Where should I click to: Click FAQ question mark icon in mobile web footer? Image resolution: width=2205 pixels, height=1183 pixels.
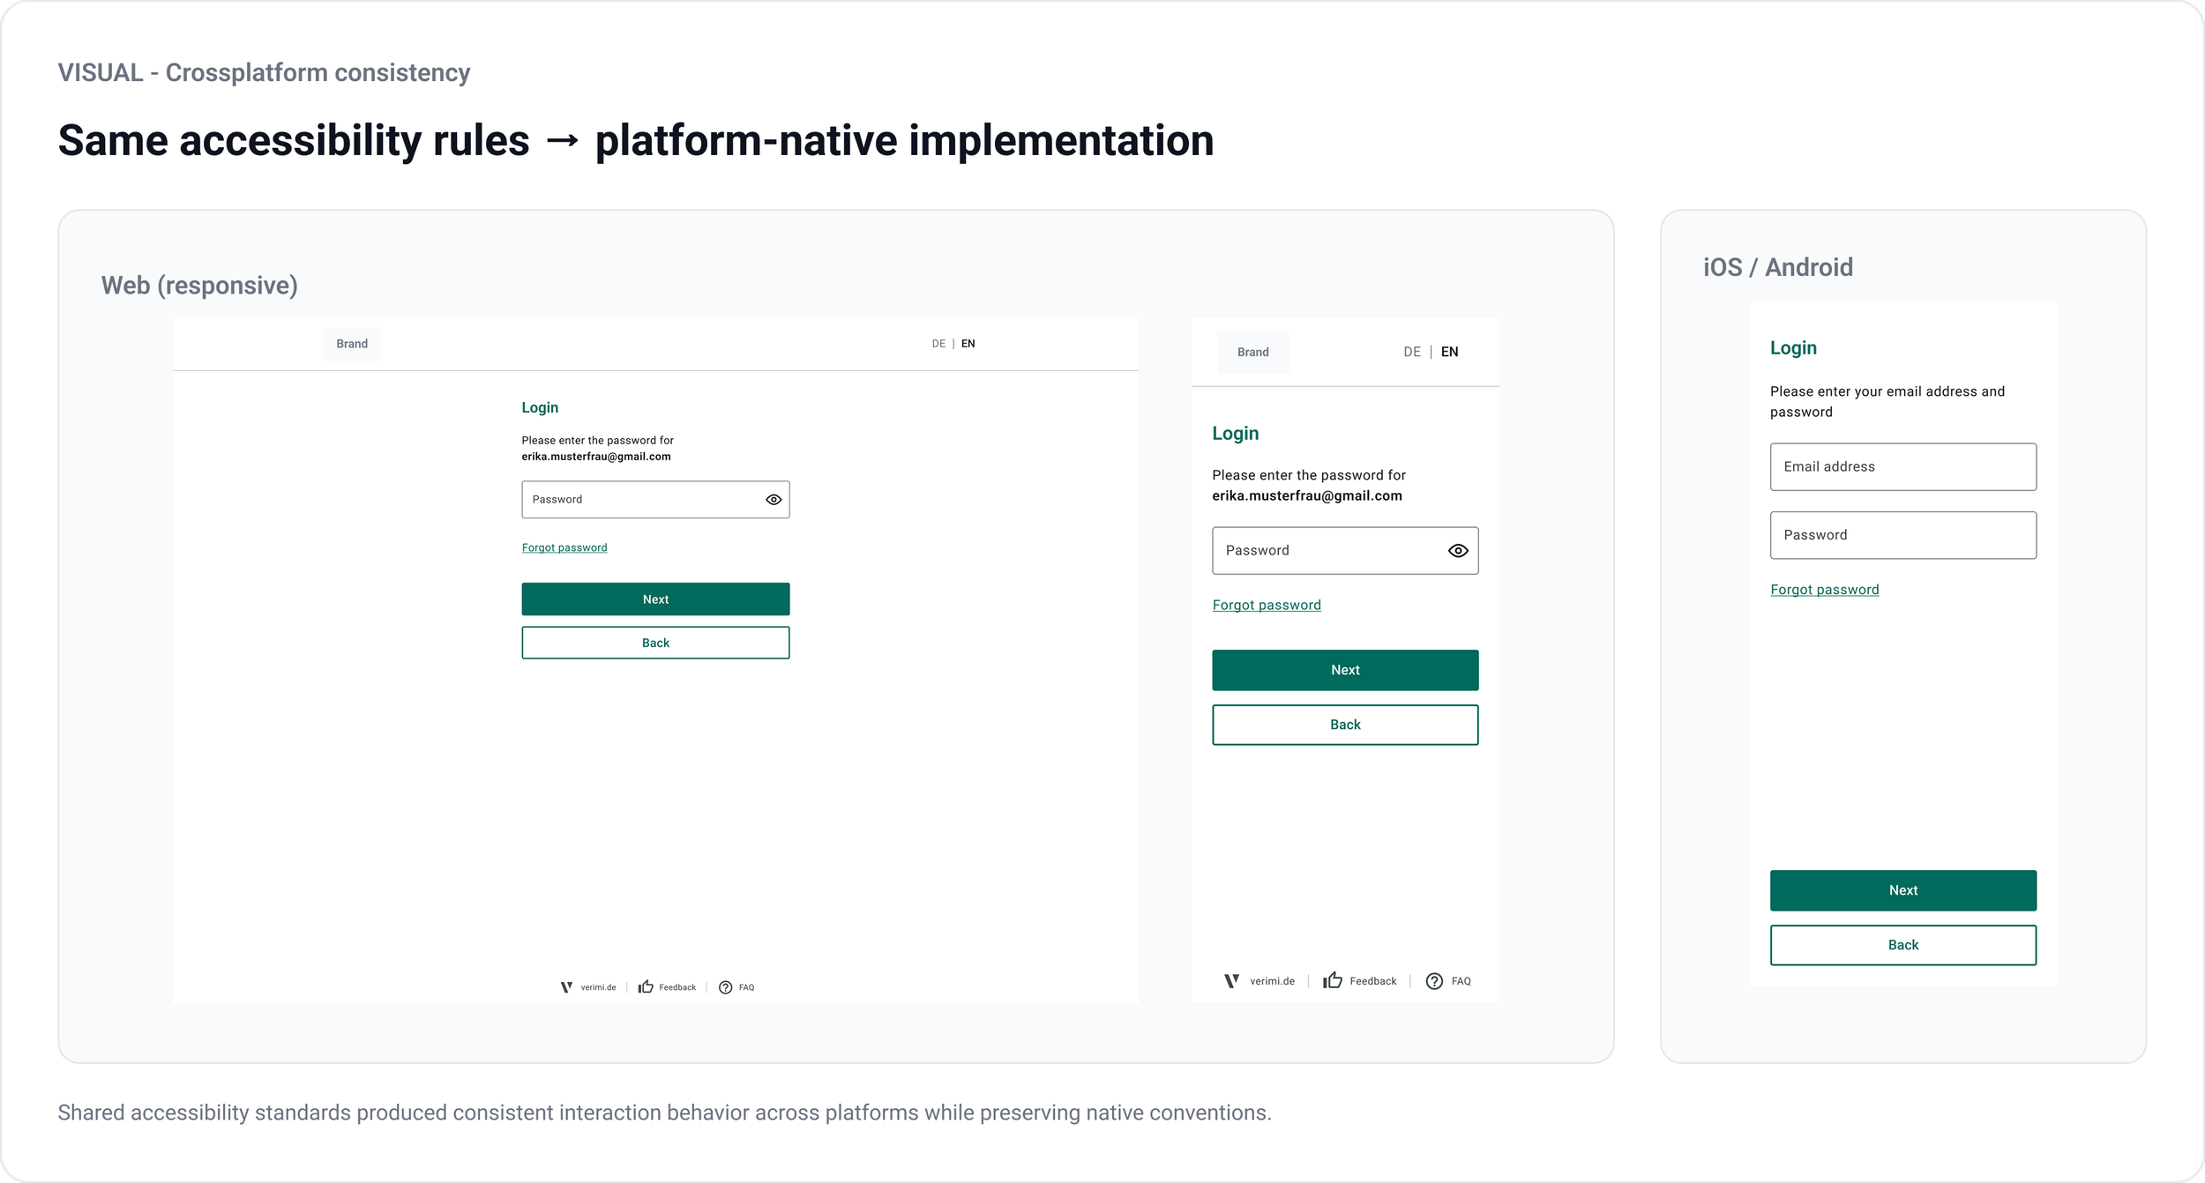[x=1434, y=981]
